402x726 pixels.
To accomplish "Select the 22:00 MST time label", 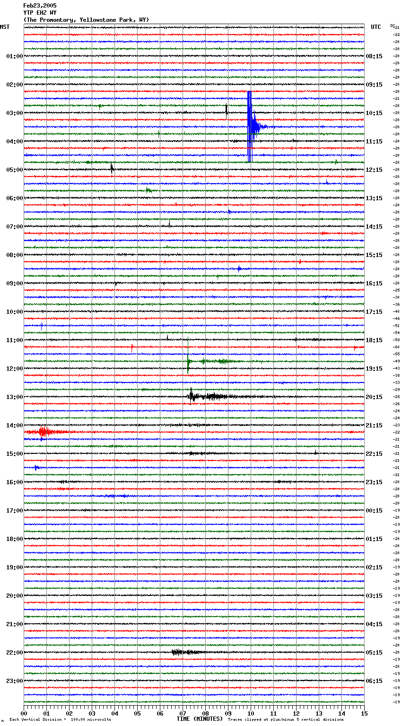I will [x=15, y=653].
